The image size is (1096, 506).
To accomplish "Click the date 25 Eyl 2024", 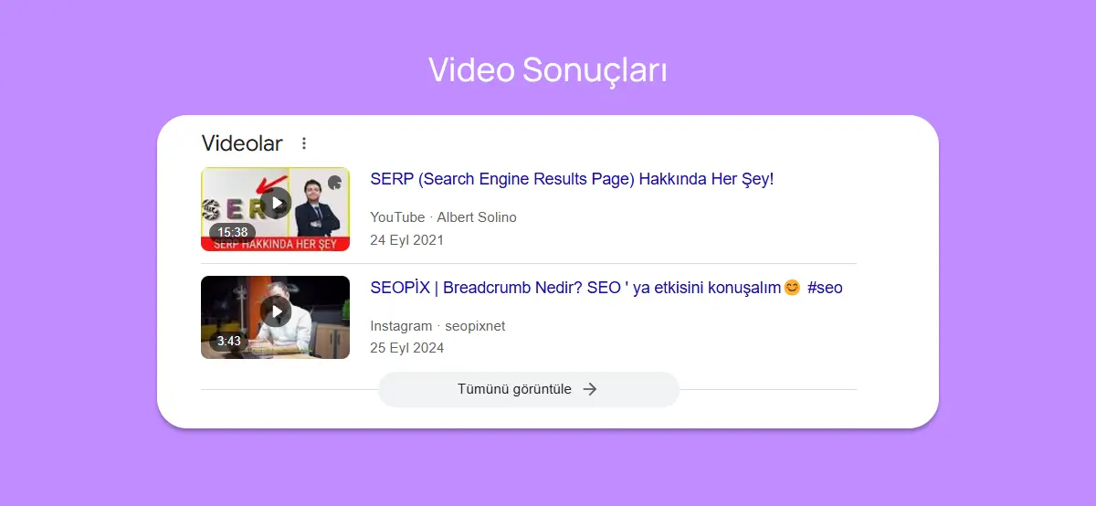I will click(x=406, y=348).
